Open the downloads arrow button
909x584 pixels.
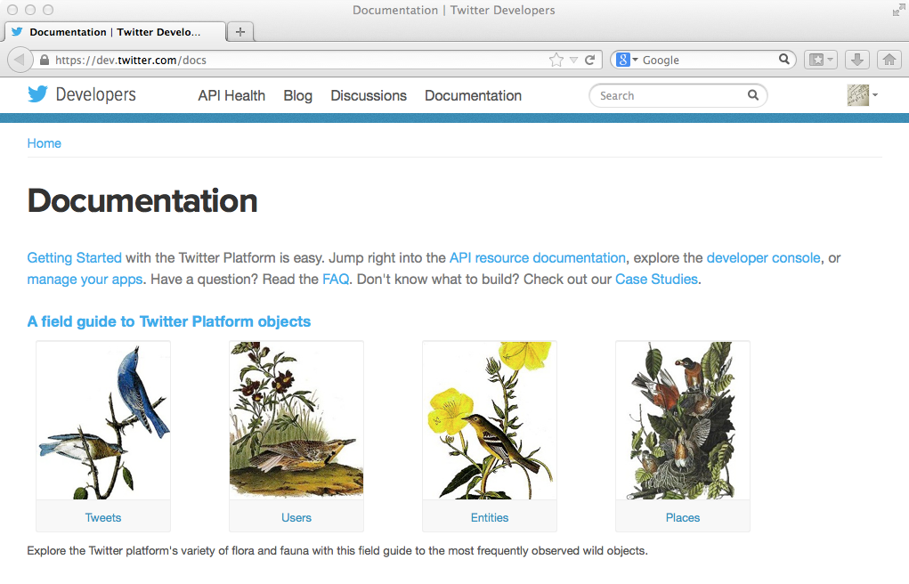(x=857, y=60)
